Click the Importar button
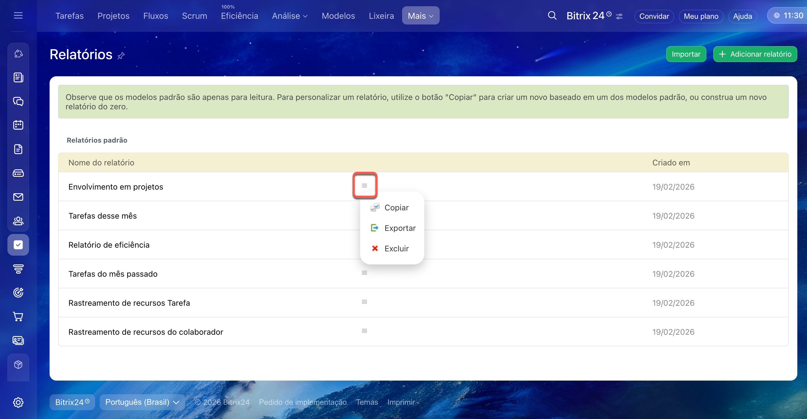This screenshot has height=419, width=807. coord(686,54)
